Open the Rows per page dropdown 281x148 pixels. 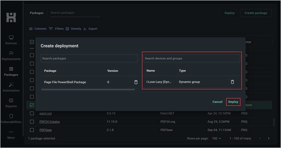(216, 138)
